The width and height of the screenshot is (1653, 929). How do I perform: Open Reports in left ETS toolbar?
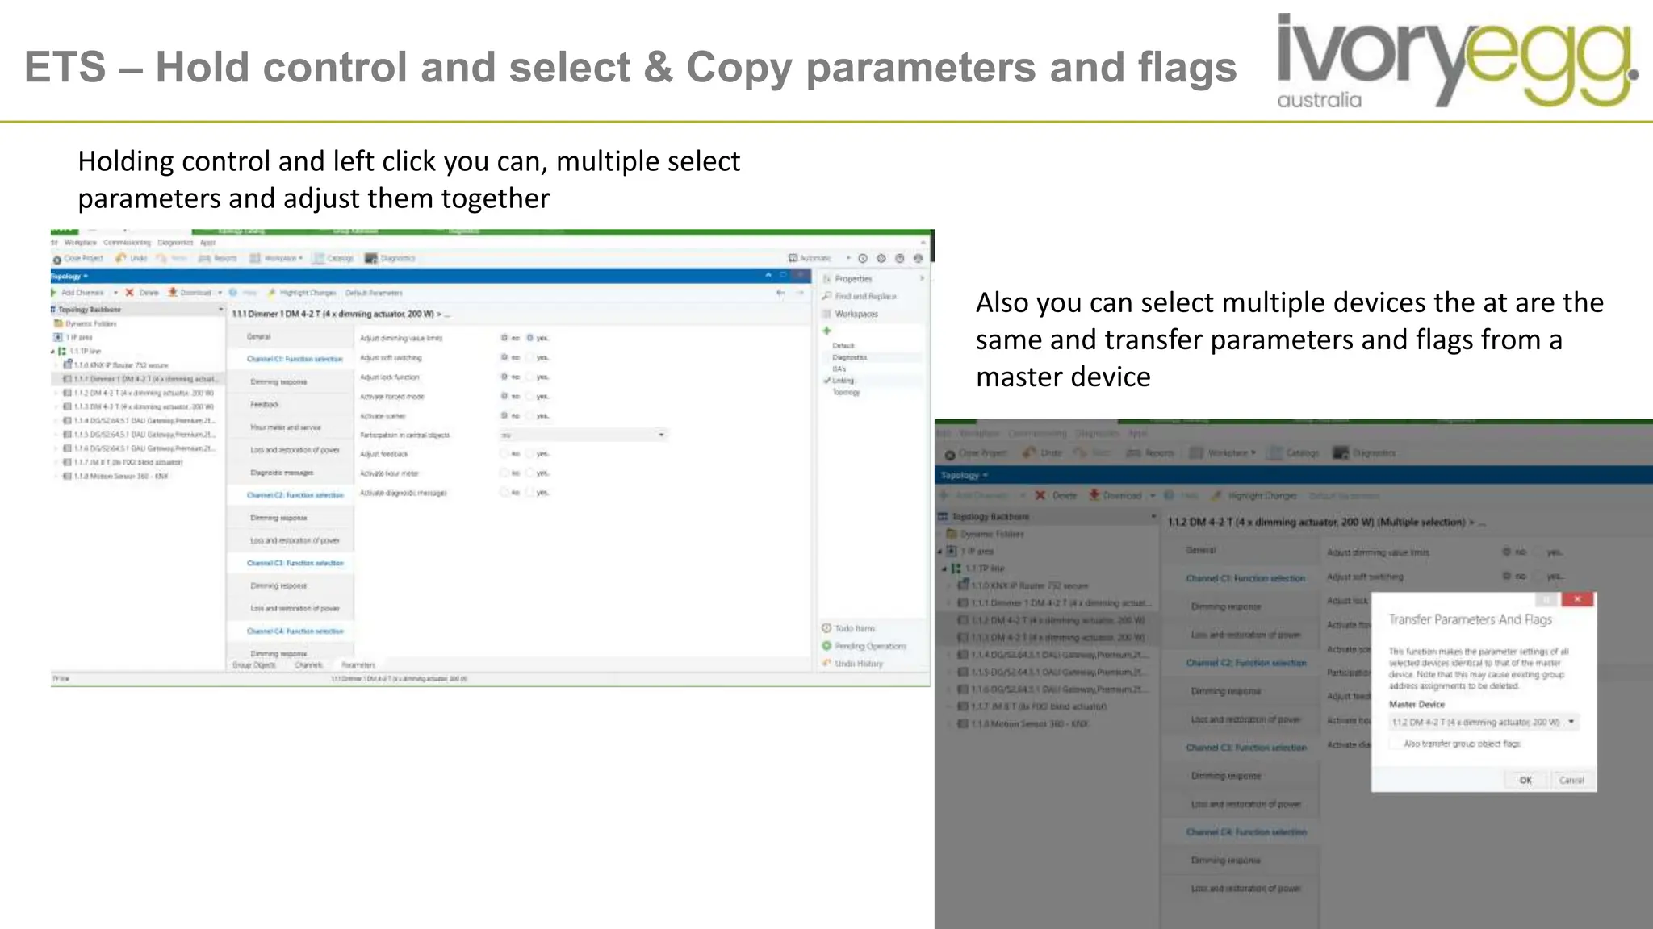coord(218,258)
